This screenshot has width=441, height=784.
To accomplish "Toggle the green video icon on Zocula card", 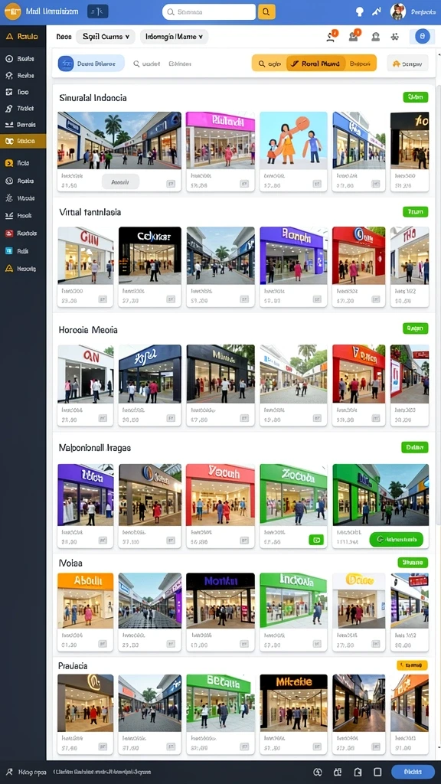I will [x=315, y=540].
